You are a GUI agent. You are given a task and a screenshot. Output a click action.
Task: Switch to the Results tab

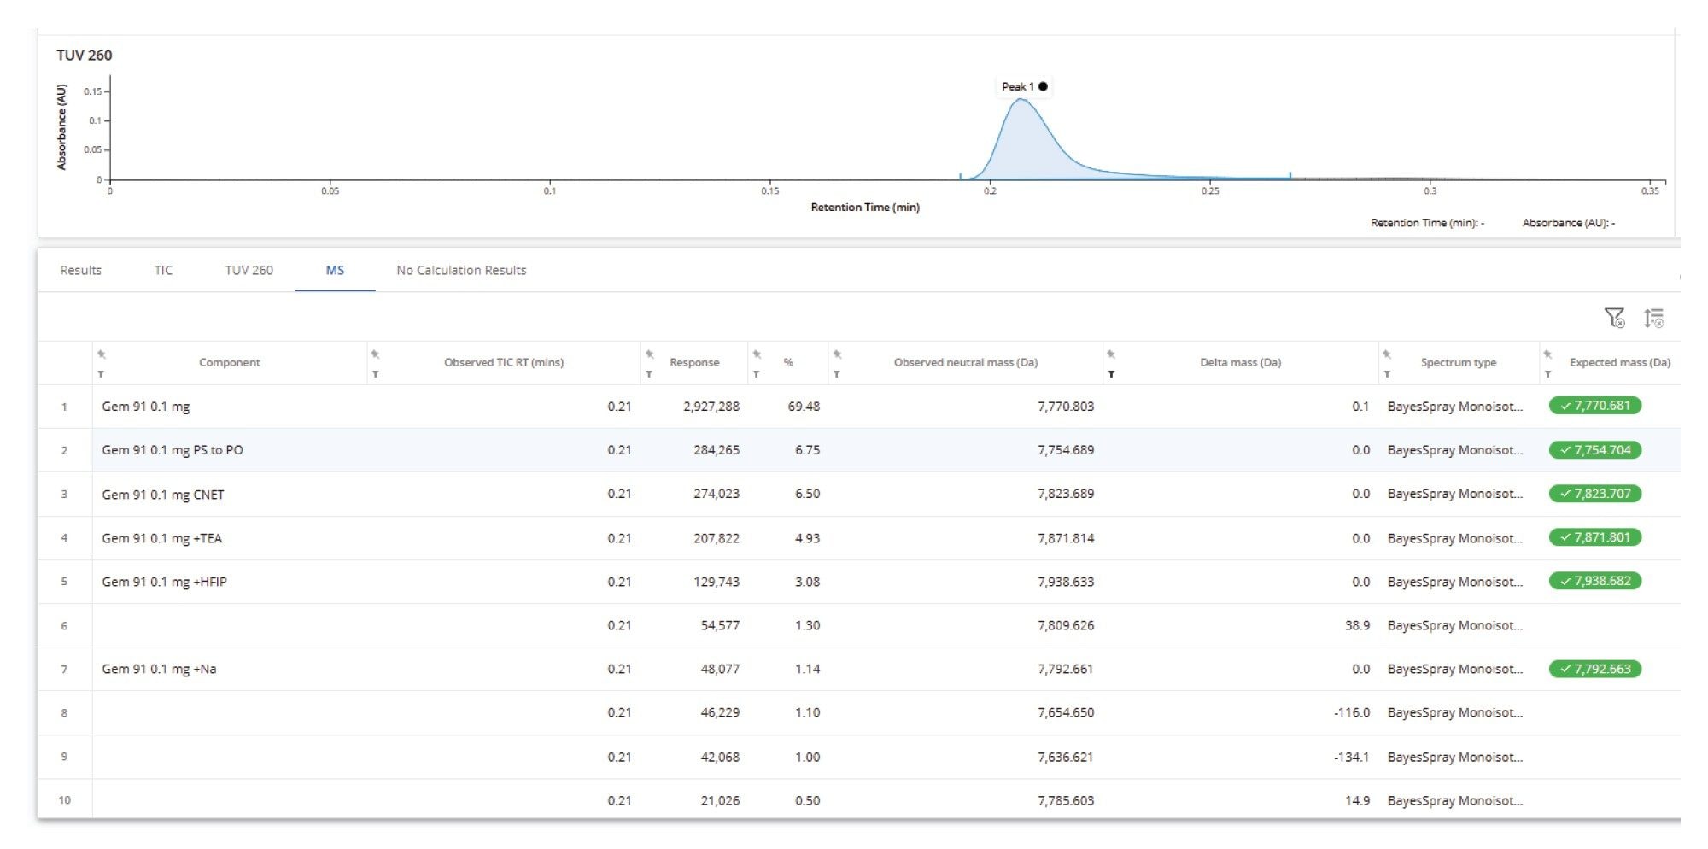80,270
